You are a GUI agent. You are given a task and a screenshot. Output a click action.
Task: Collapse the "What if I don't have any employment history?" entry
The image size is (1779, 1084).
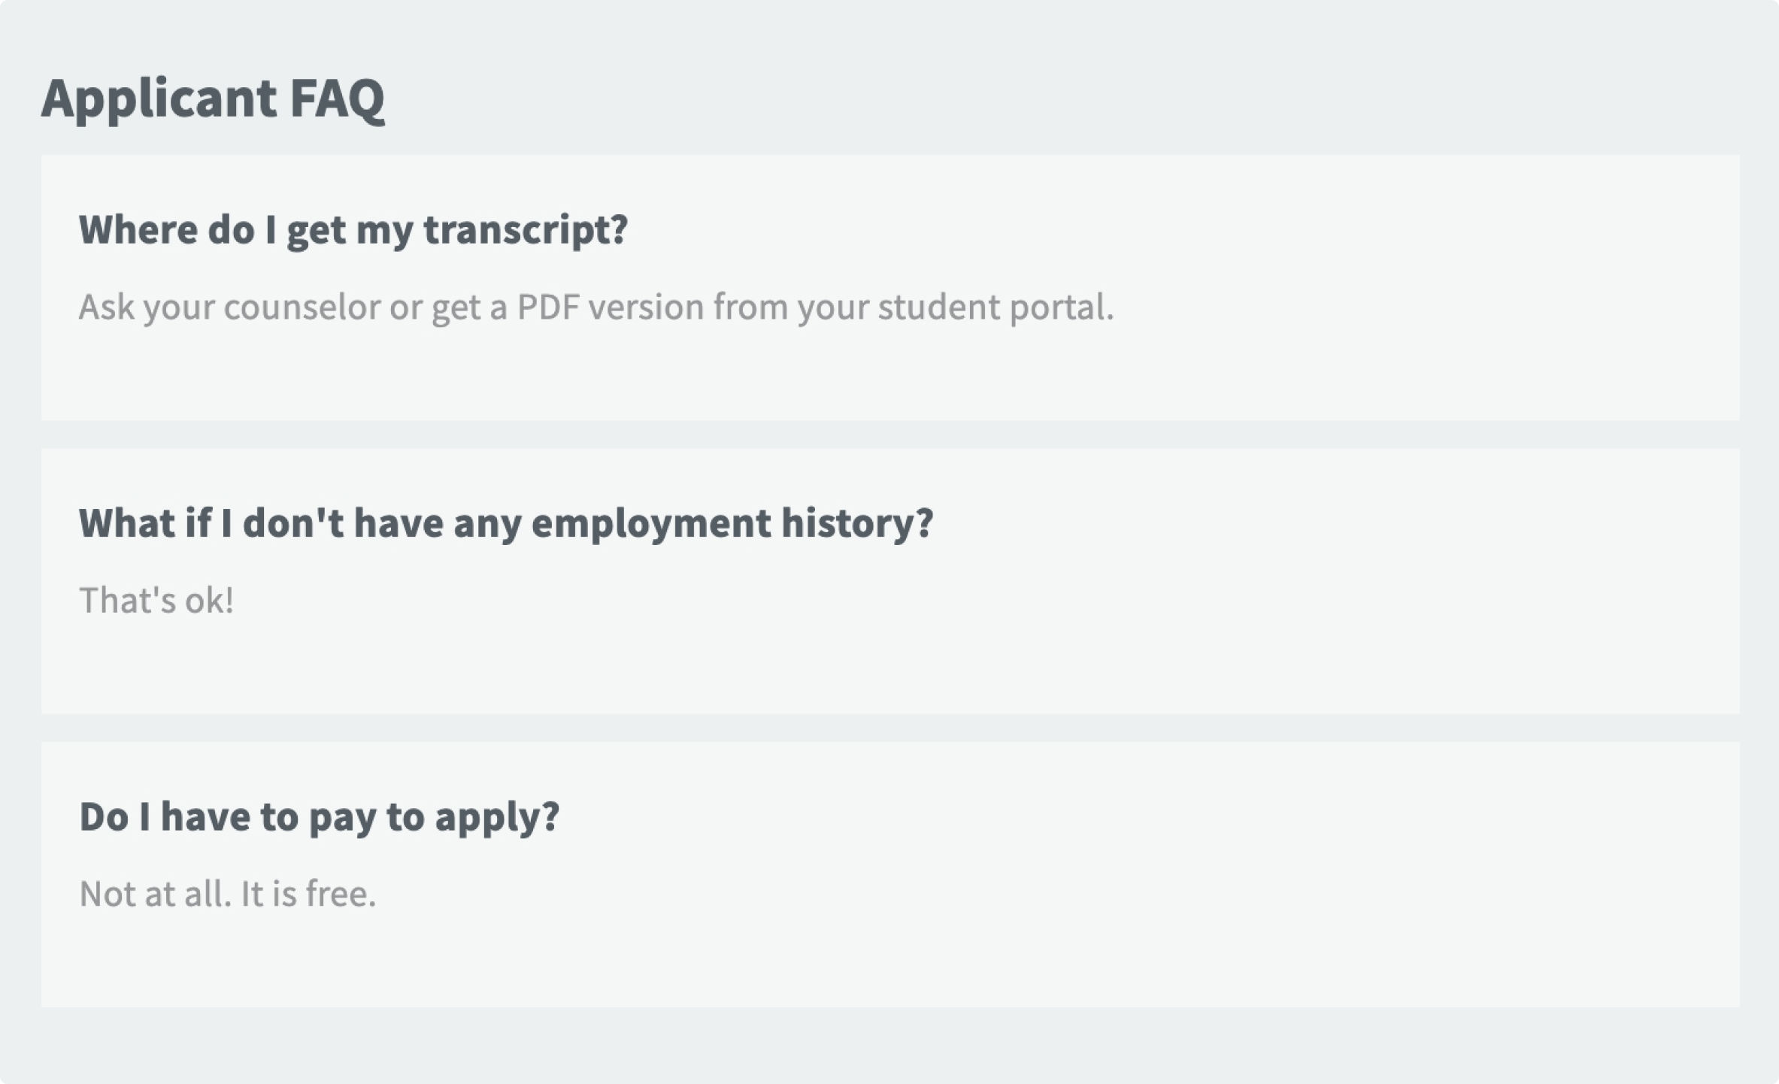[x=505, y=522]
